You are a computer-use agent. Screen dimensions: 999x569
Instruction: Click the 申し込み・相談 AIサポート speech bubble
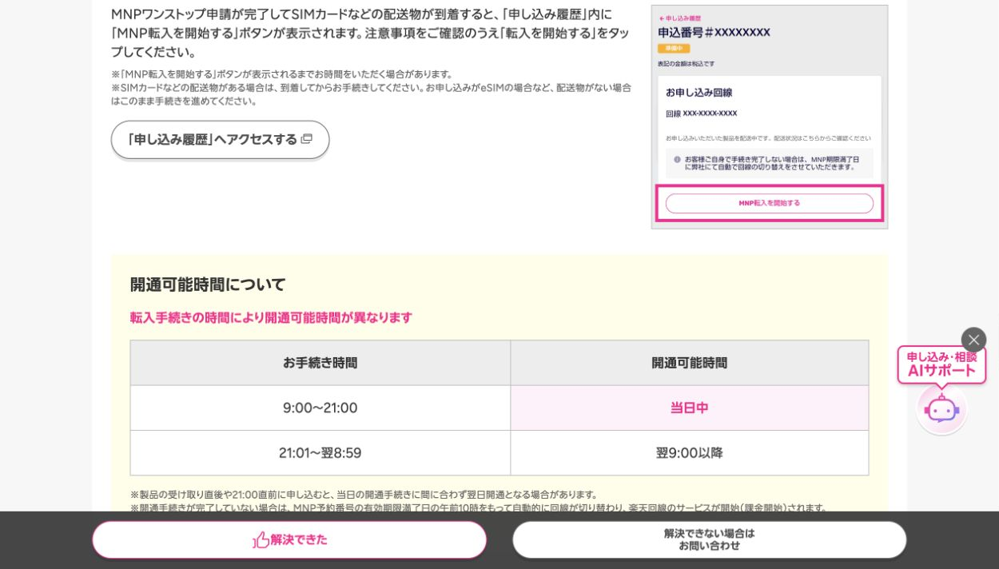pos(941,364)
